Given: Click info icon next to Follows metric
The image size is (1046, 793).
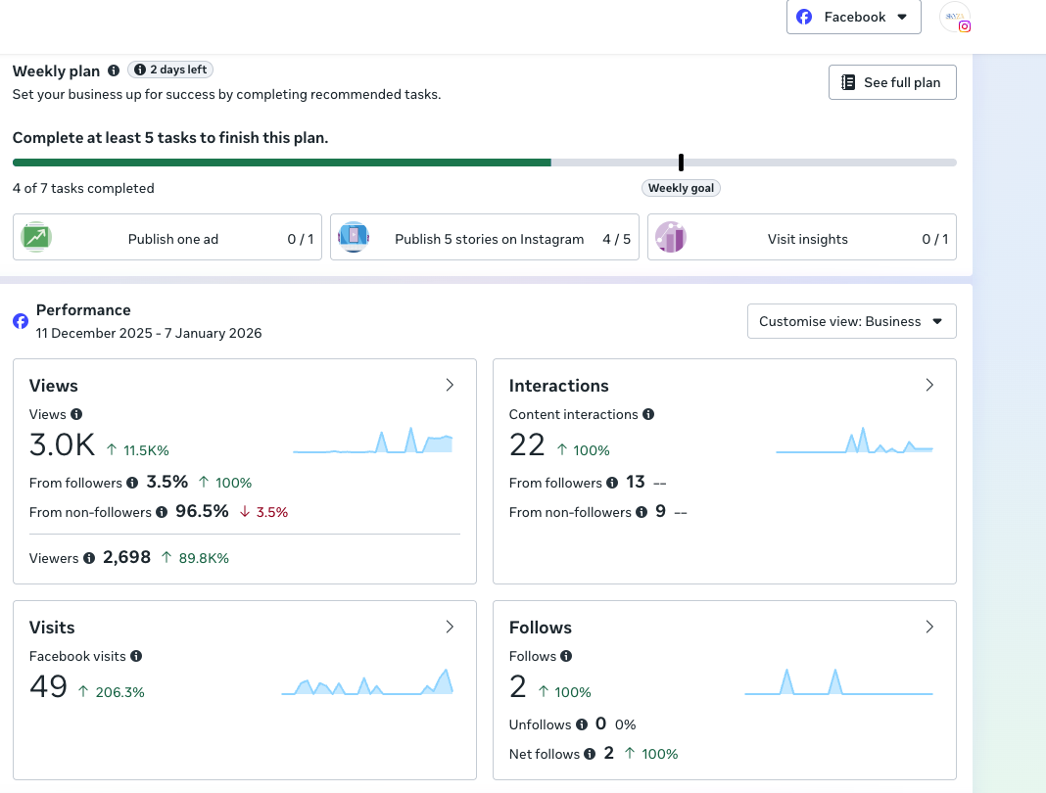Looking at the screenshot, I should (x=566, y=656).
